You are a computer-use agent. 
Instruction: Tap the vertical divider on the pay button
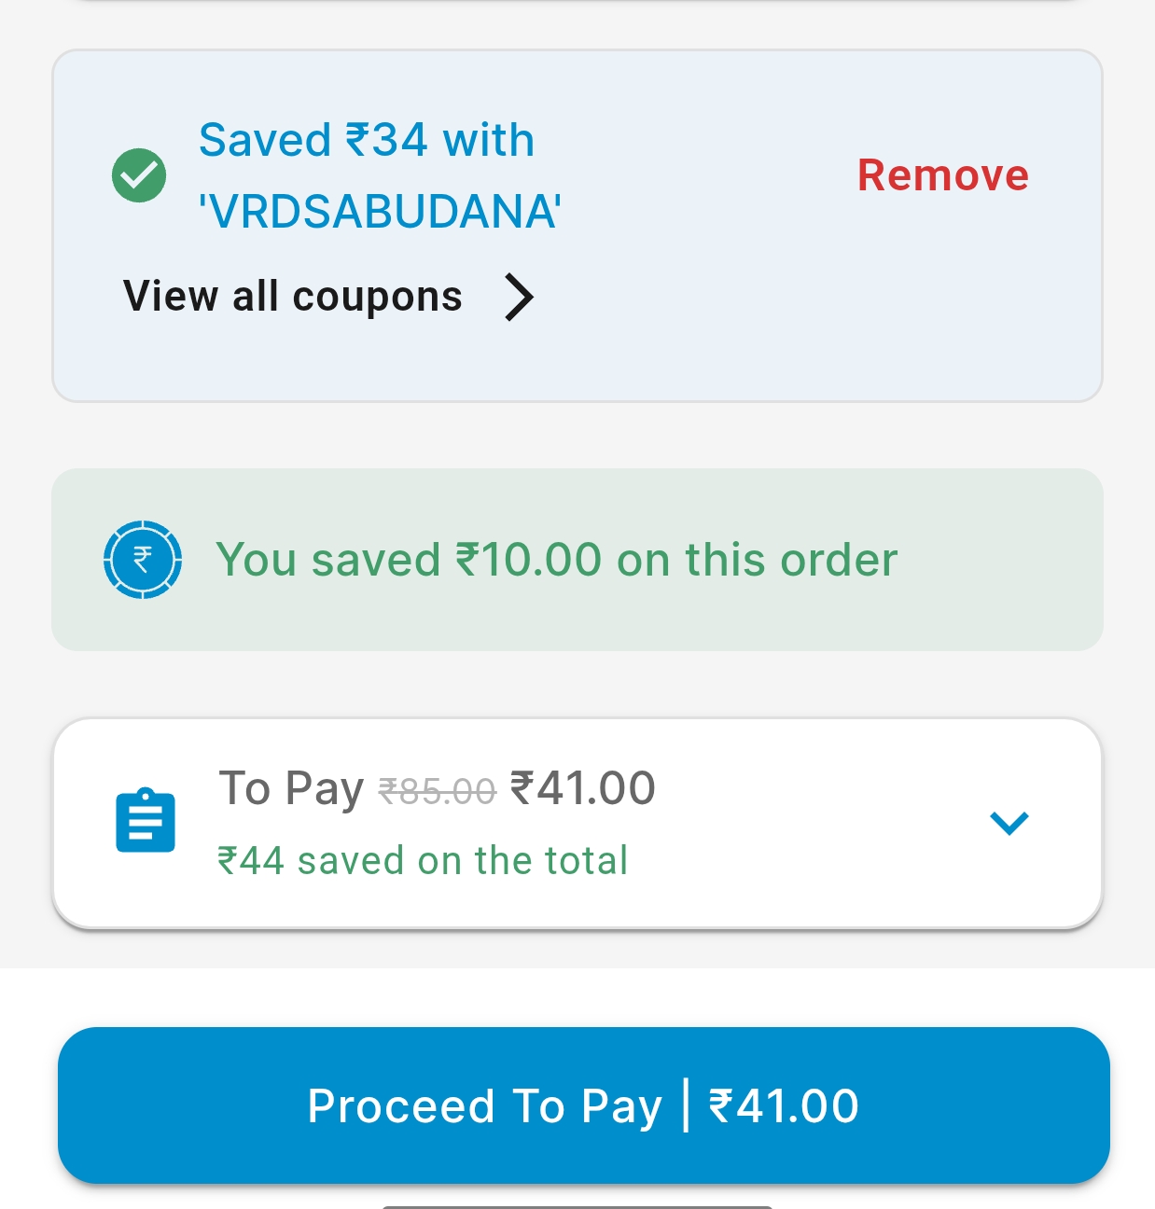687,1105
